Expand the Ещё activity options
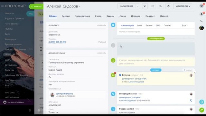This screenshot has width=206, height=116. coord(185,25)
